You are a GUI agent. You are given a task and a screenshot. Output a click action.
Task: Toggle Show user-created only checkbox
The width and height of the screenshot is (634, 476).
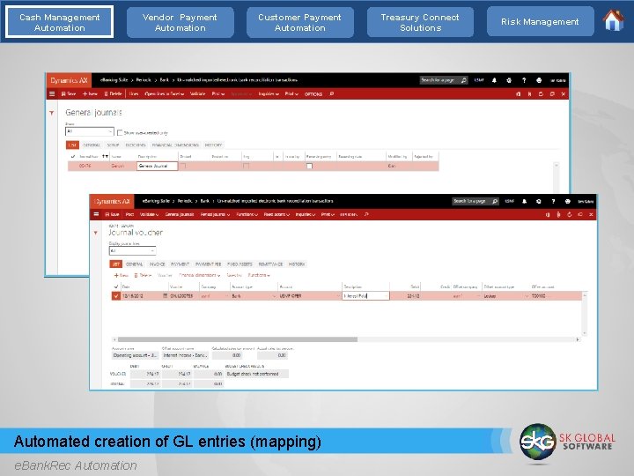pos(120,133)
